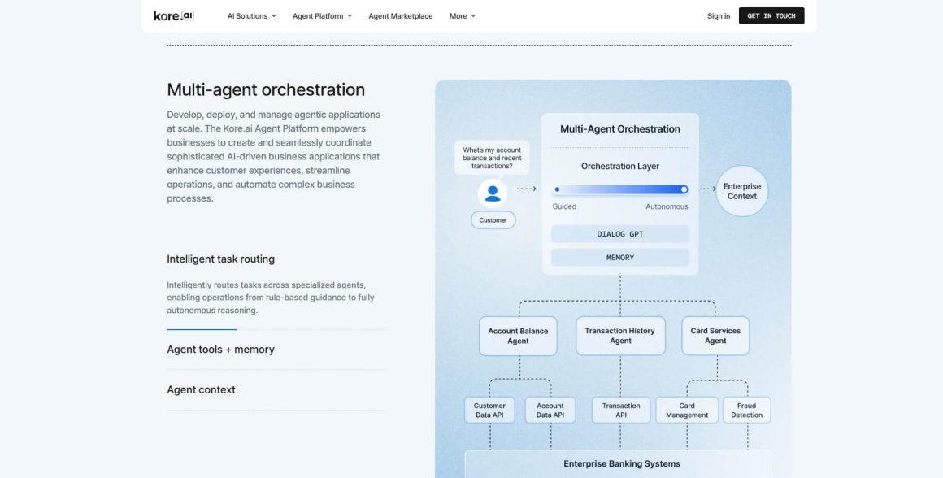Viewport: 943px width, 478px height.
Task: Select the Account Balance Agent box
Action: pyautogui.click(x=518, y=336)
